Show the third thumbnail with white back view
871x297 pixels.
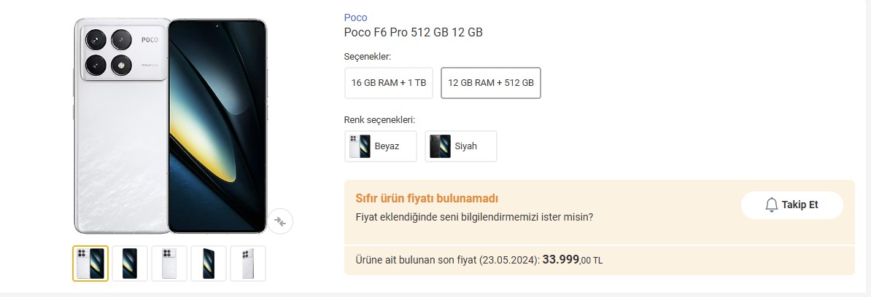(169, 264)
